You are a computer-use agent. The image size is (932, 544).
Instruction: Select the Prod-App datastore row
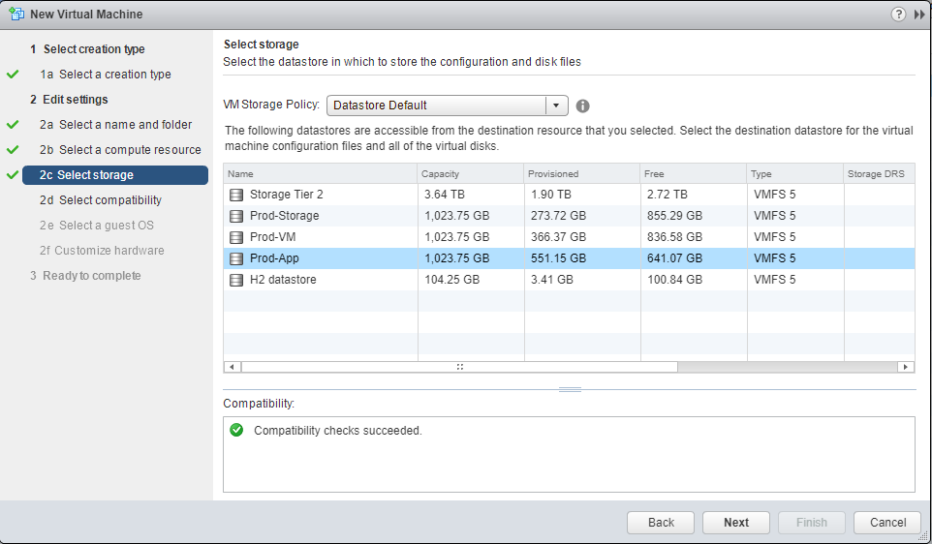click(569, 259)
